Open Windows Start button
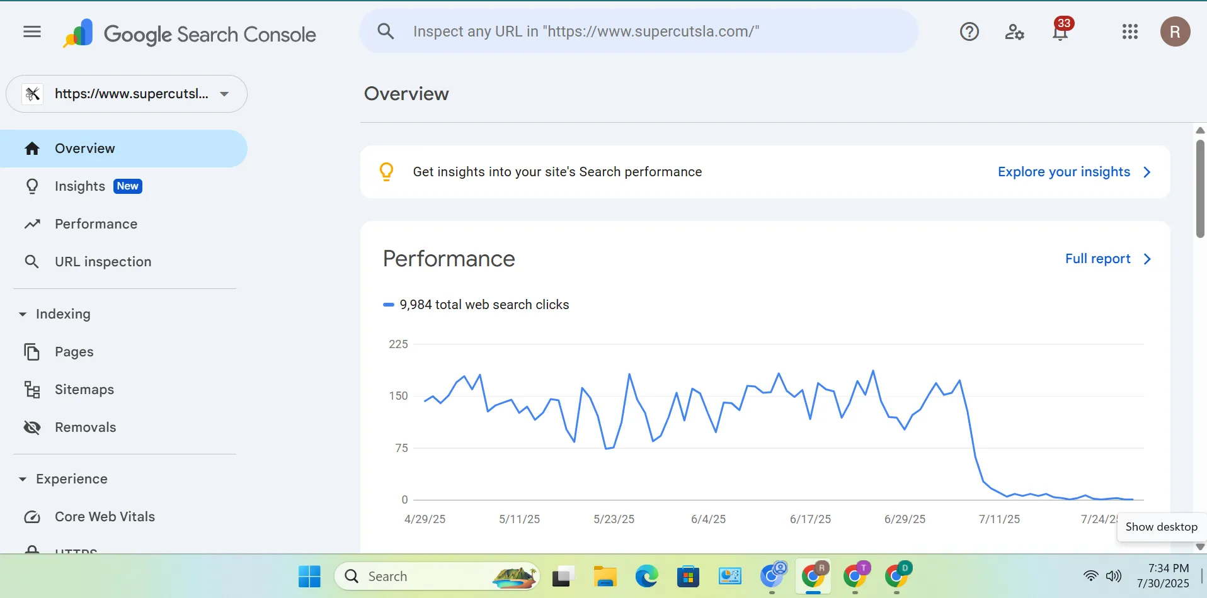Screen dimensions: 1207x598 [x=309, y=576]
